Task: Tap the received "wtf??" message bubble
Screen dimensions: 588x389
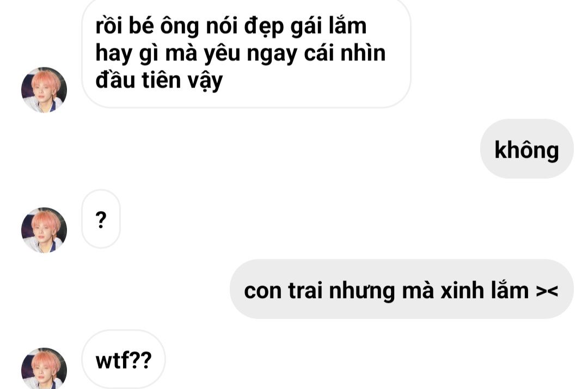Action: click(124, 360)
